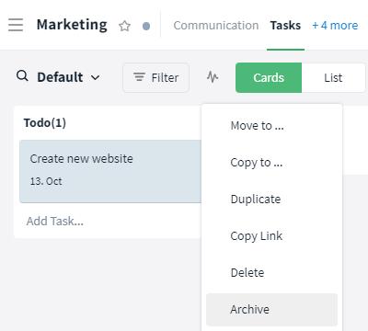Open the Filter options
This screenshot has height=331, width=368.
(155, 77)
